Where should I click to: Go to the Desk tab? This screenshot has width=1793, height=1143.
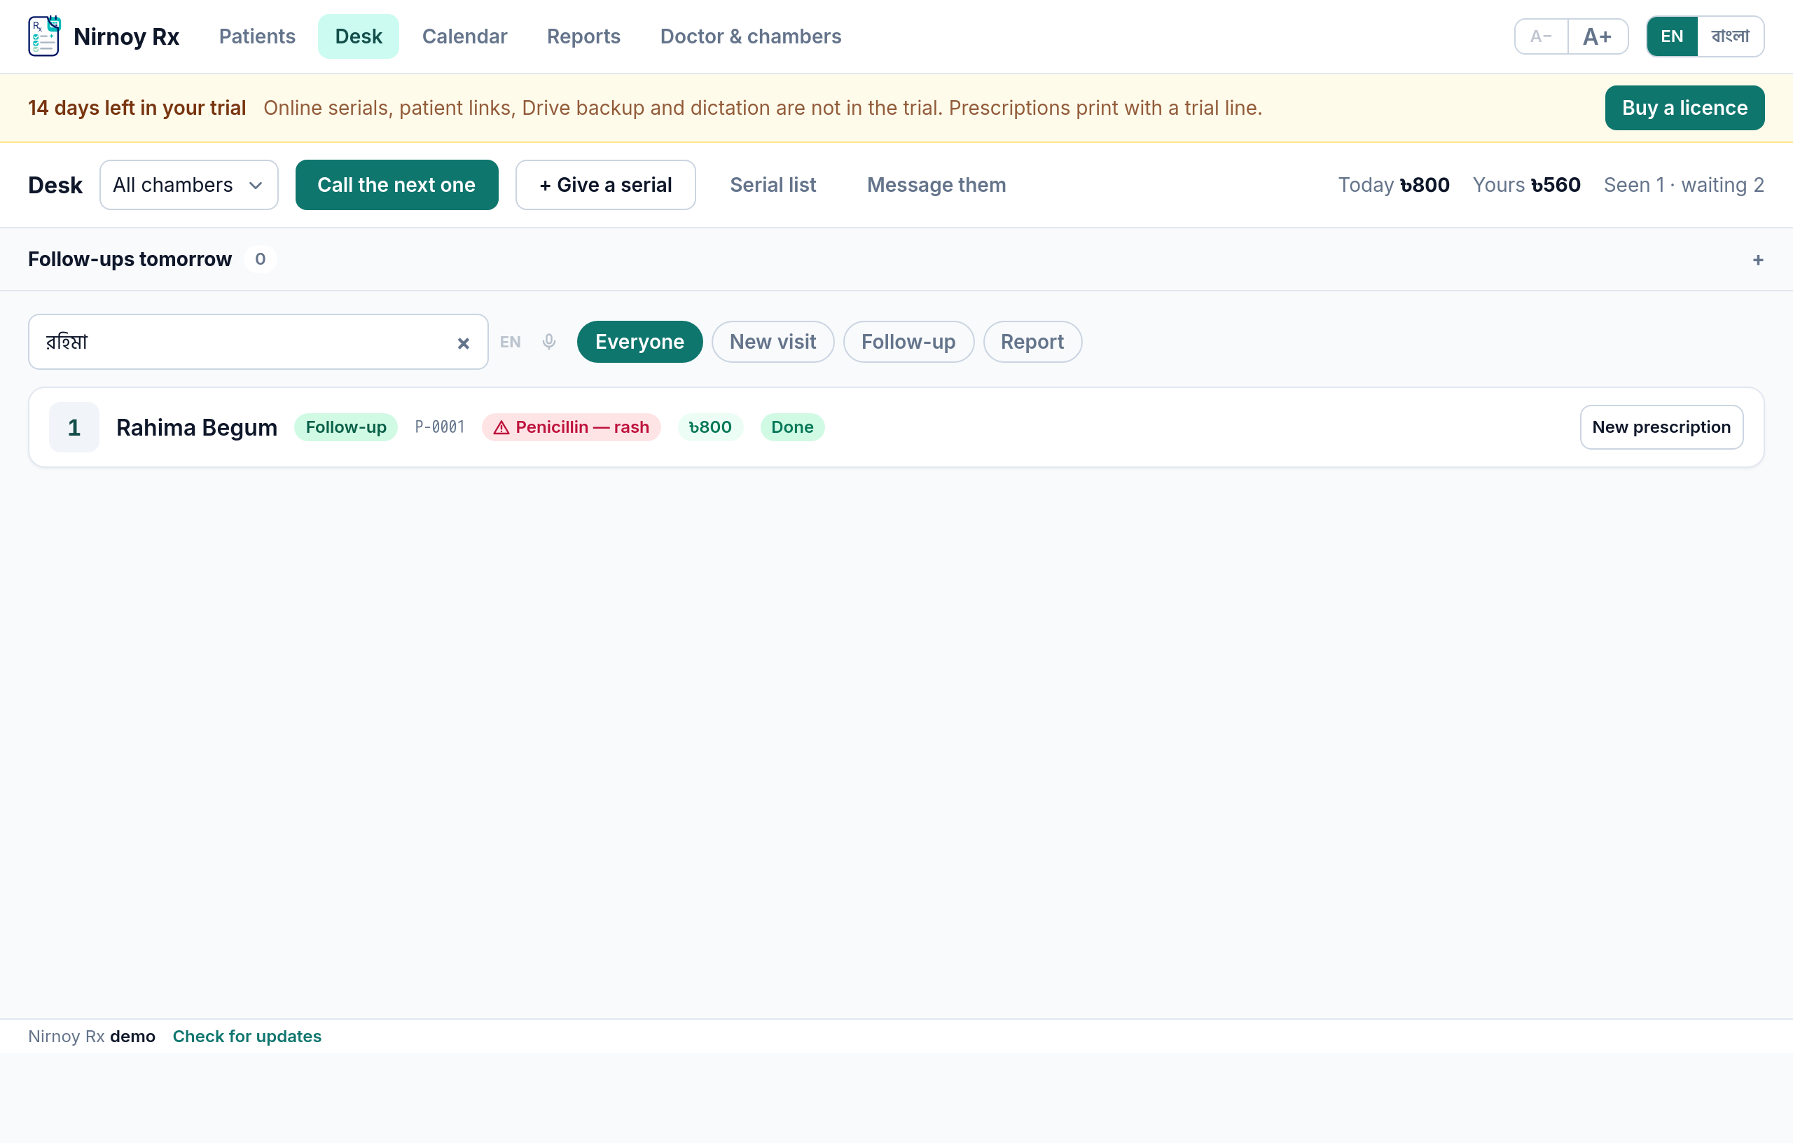(358, 36)
